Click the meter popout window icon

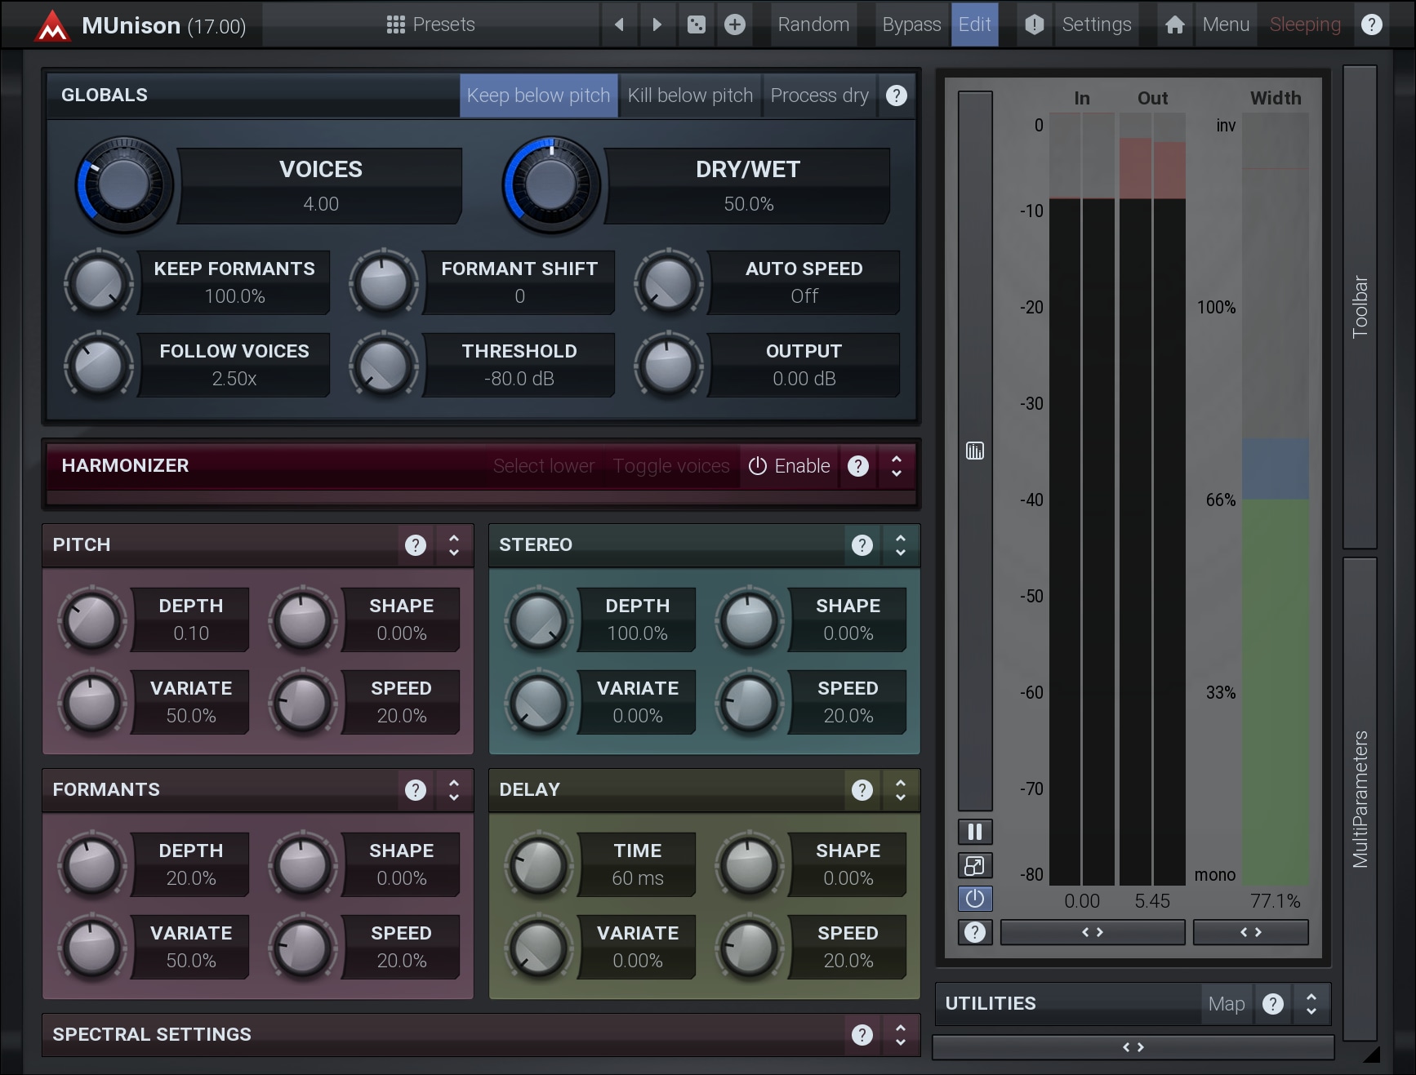974,865
